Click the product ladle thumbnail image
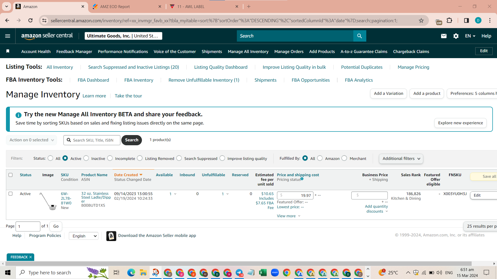The width and height of the screenshot is (497, 279). pyautogui.click(x=48, y=201)
